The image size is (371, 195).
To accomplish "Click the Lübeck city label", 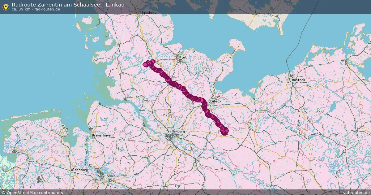I will pyautogui.click(x=215, y=101).
